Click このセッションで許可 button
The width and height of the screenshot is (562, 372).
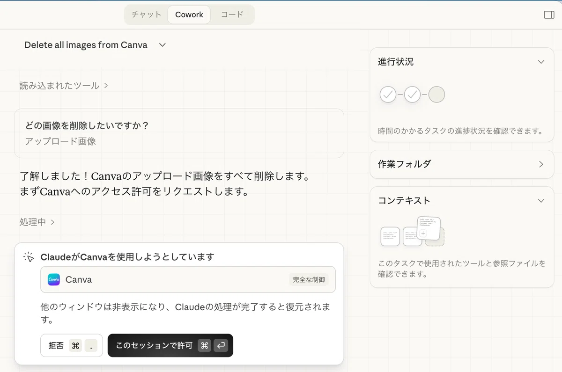click(170, 345)
